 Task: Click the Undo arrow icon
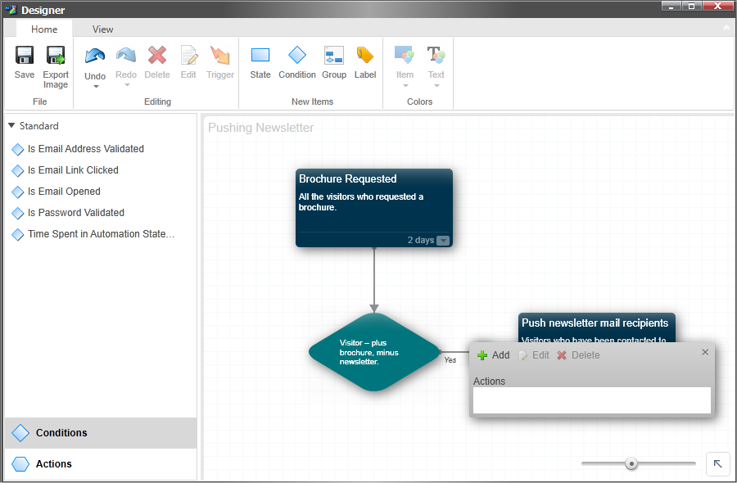95,56
